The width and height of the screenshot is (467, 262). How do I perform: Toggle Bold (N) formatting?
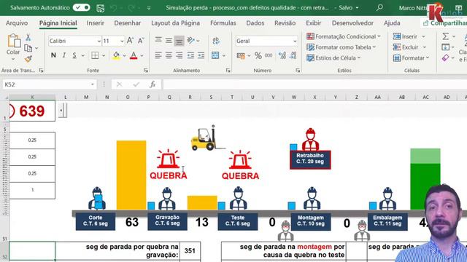point(53,55)
